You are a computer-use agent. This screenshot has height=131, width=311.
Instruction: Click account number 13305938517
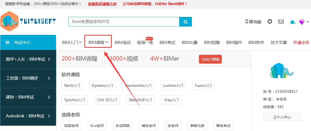(x=286, y=91)
